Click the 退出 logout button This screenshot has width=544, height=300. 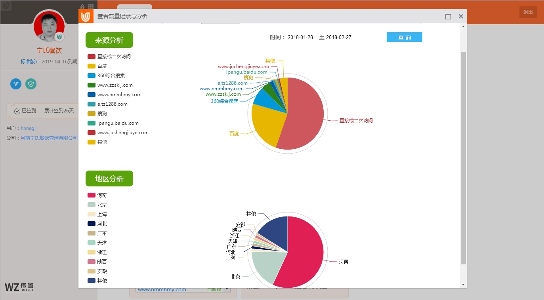click(528, 12)
